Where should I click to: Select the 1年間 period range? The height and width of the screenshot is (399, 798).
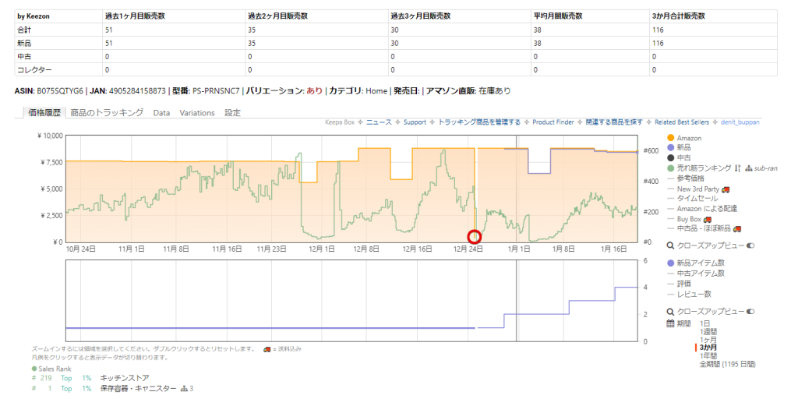tap(710, 355)
